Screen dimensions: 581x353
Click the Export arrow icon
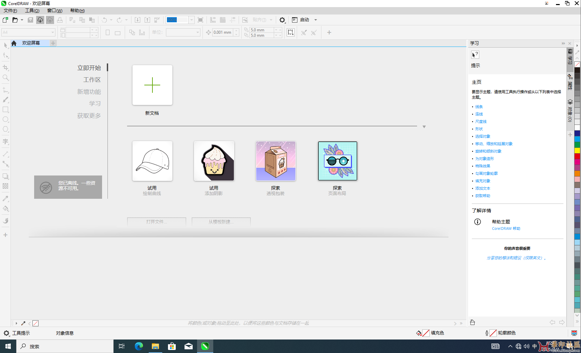(147, 20)
